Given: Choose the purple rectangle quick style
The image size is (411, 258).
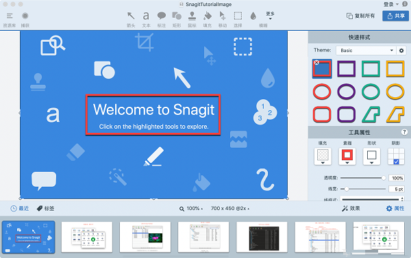Looking at the screenshot, I should pyautogui.click(x=346, y=69).
